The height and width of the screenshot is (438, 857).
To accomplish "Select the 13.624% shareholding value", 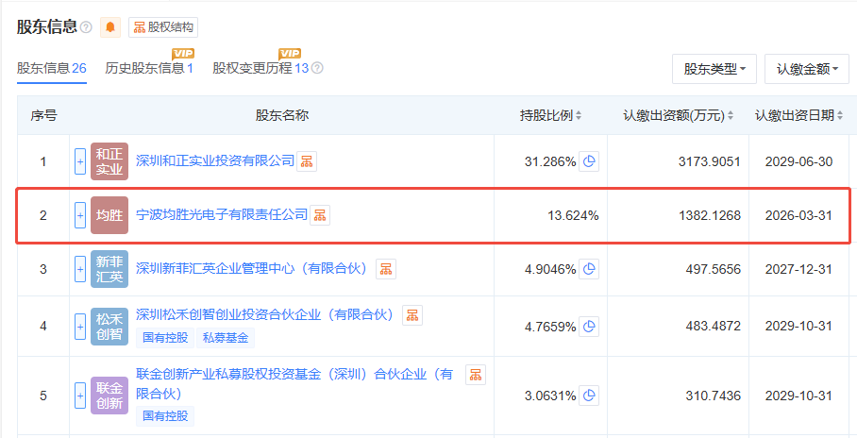I will tap(573, 215).
